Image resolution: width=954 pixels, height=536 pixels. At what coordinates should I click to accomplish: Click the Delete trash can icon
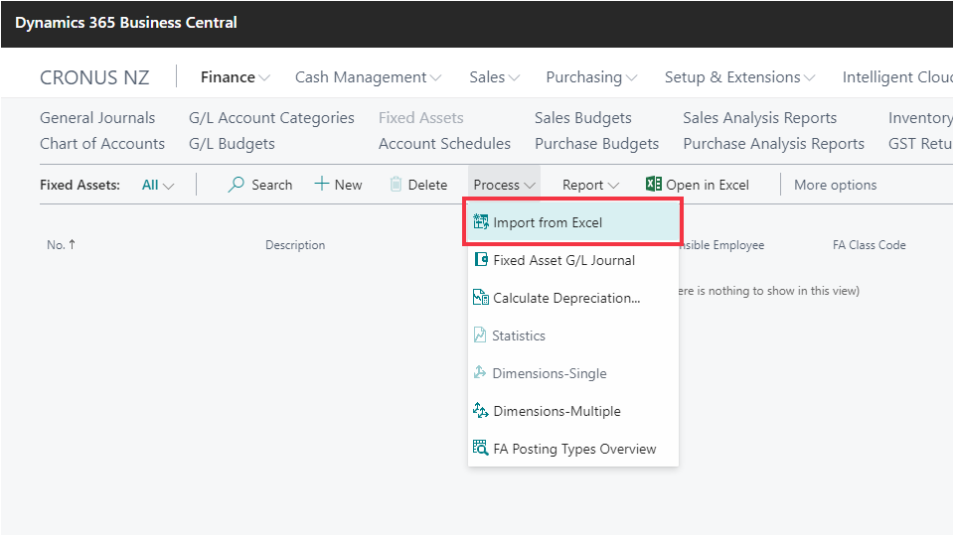click(x=396, y=185)
